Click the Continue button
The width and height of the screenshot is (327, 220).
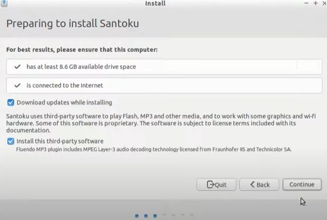point(302,185)
